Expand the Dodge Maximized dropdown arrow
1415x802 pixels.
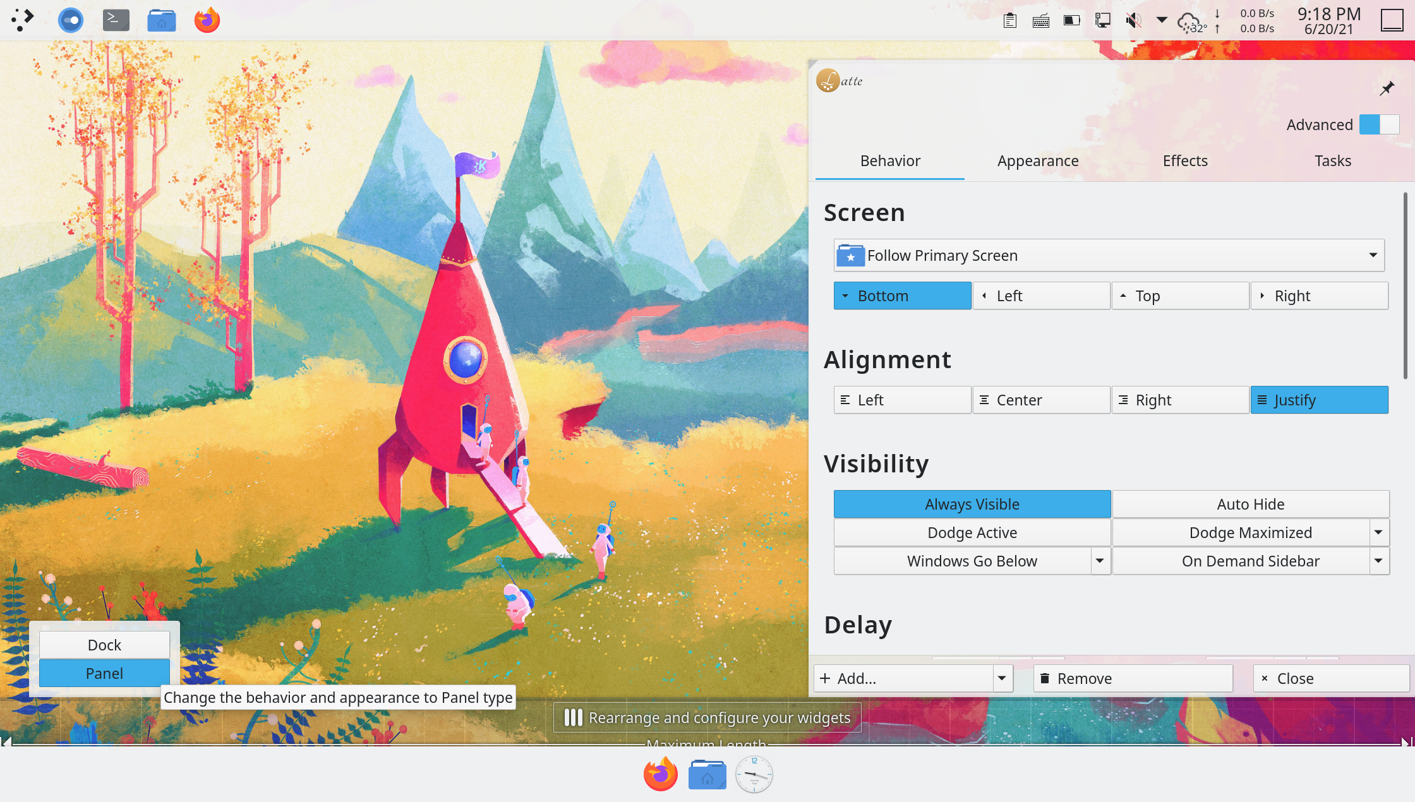pyautogui.click(x=1378, y=532)
